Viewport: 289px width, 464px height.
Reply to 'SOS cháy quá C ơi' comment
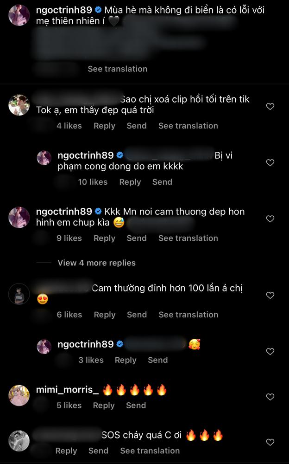pyautogui.click(x=66, y=451)
